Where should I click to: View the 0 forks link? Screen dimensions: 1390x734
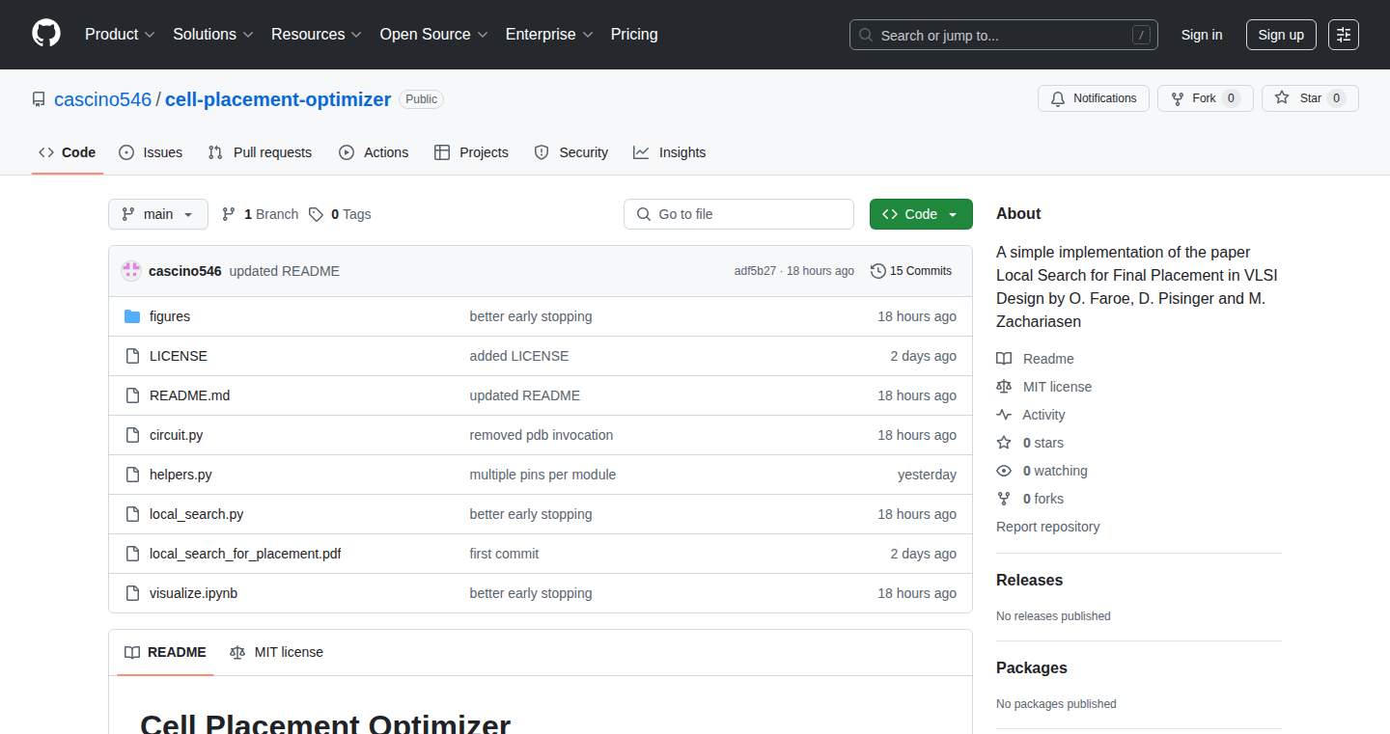point(1030,499)
